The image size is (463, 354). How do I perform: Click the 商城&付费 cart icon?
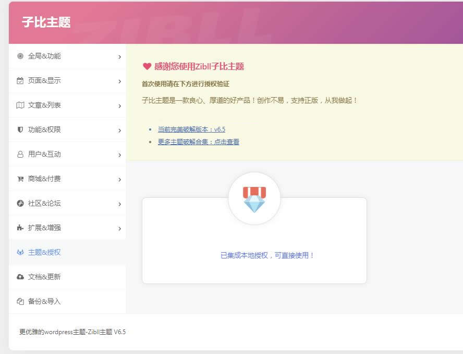(20, 179)
